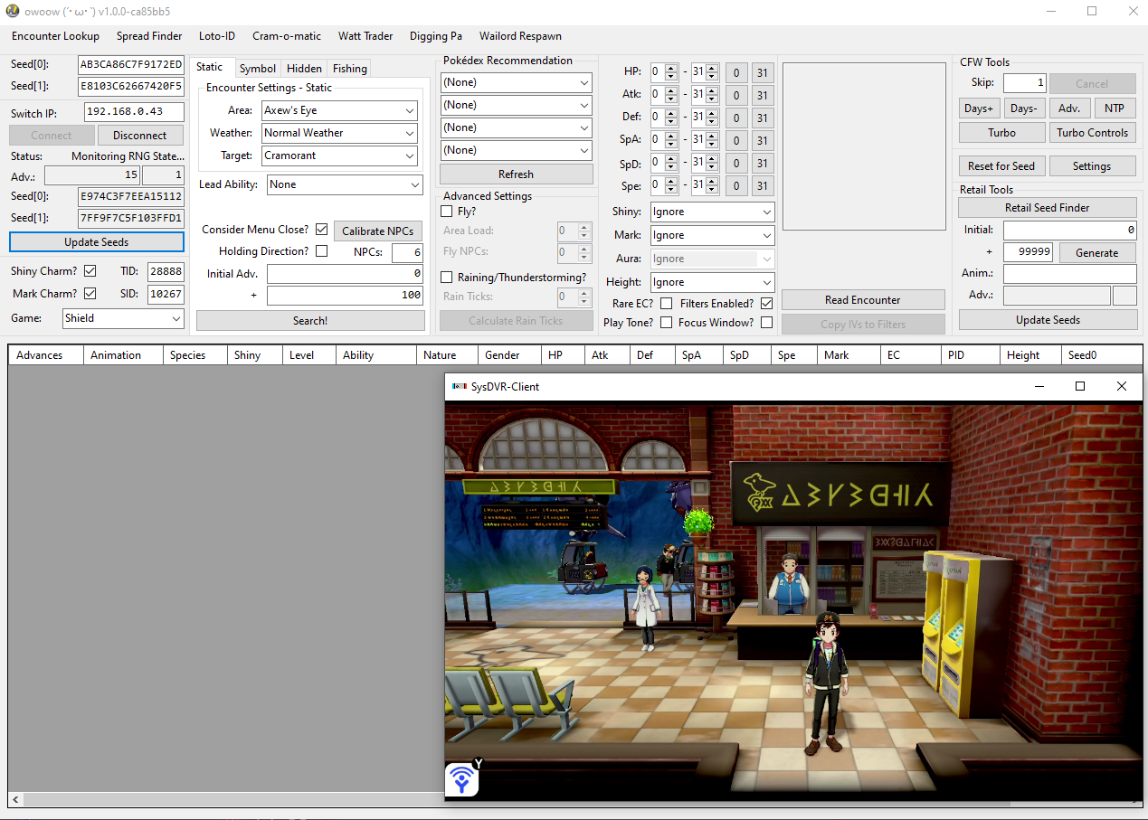This screenshot has width=1148, height=820.
Task: Switch to the Symbol tab
Action: [258, 69]
